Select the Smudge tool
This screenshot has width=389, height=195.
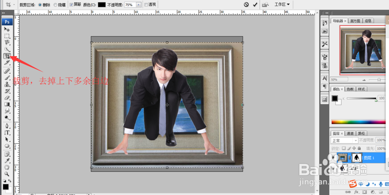pyautogui.click(x=7, y=111)
